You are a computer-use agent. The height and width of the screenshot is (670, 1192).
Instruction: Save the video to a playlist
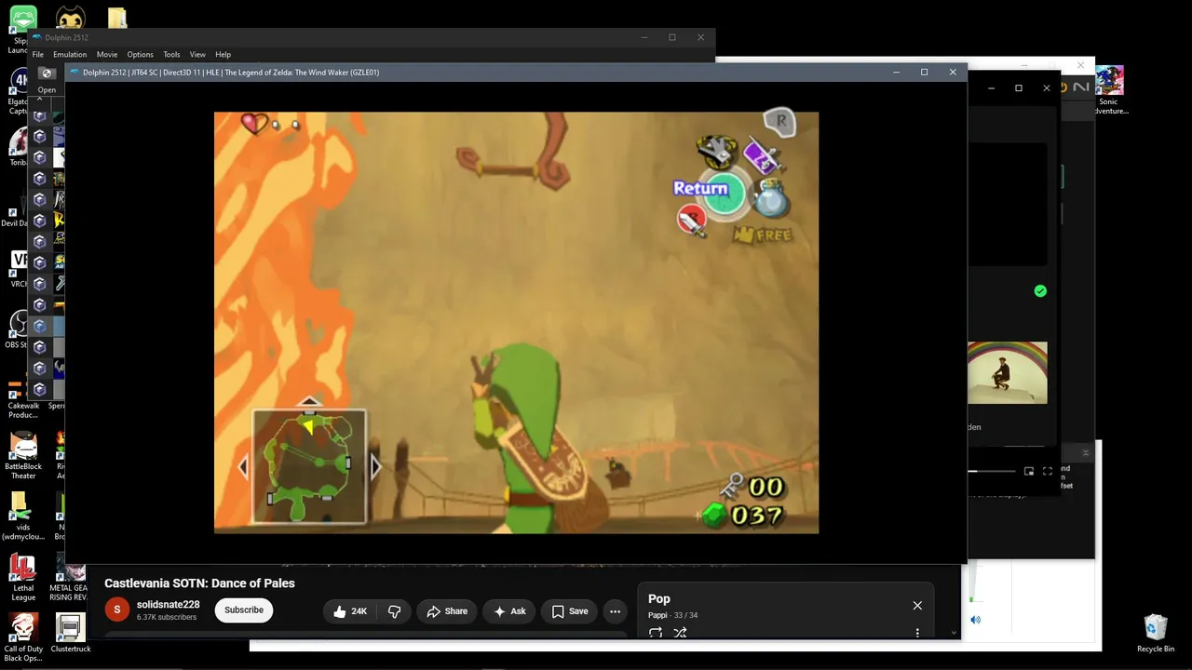[570, 611]
